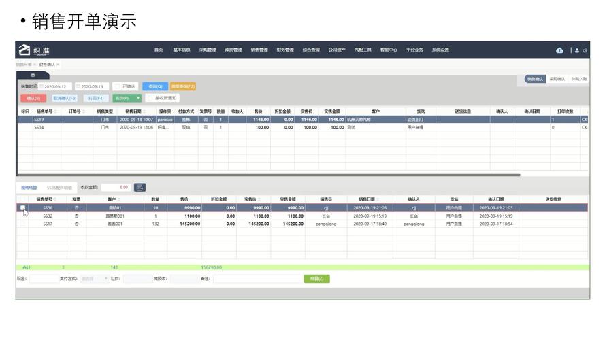This screenshot has height=340, width=605.
Task: Toggle the 接收新通知 checkbox
Action: [150, 98]
